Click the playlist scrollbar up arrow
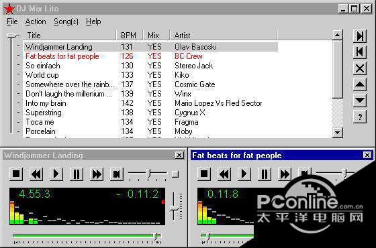 point(337,35)
